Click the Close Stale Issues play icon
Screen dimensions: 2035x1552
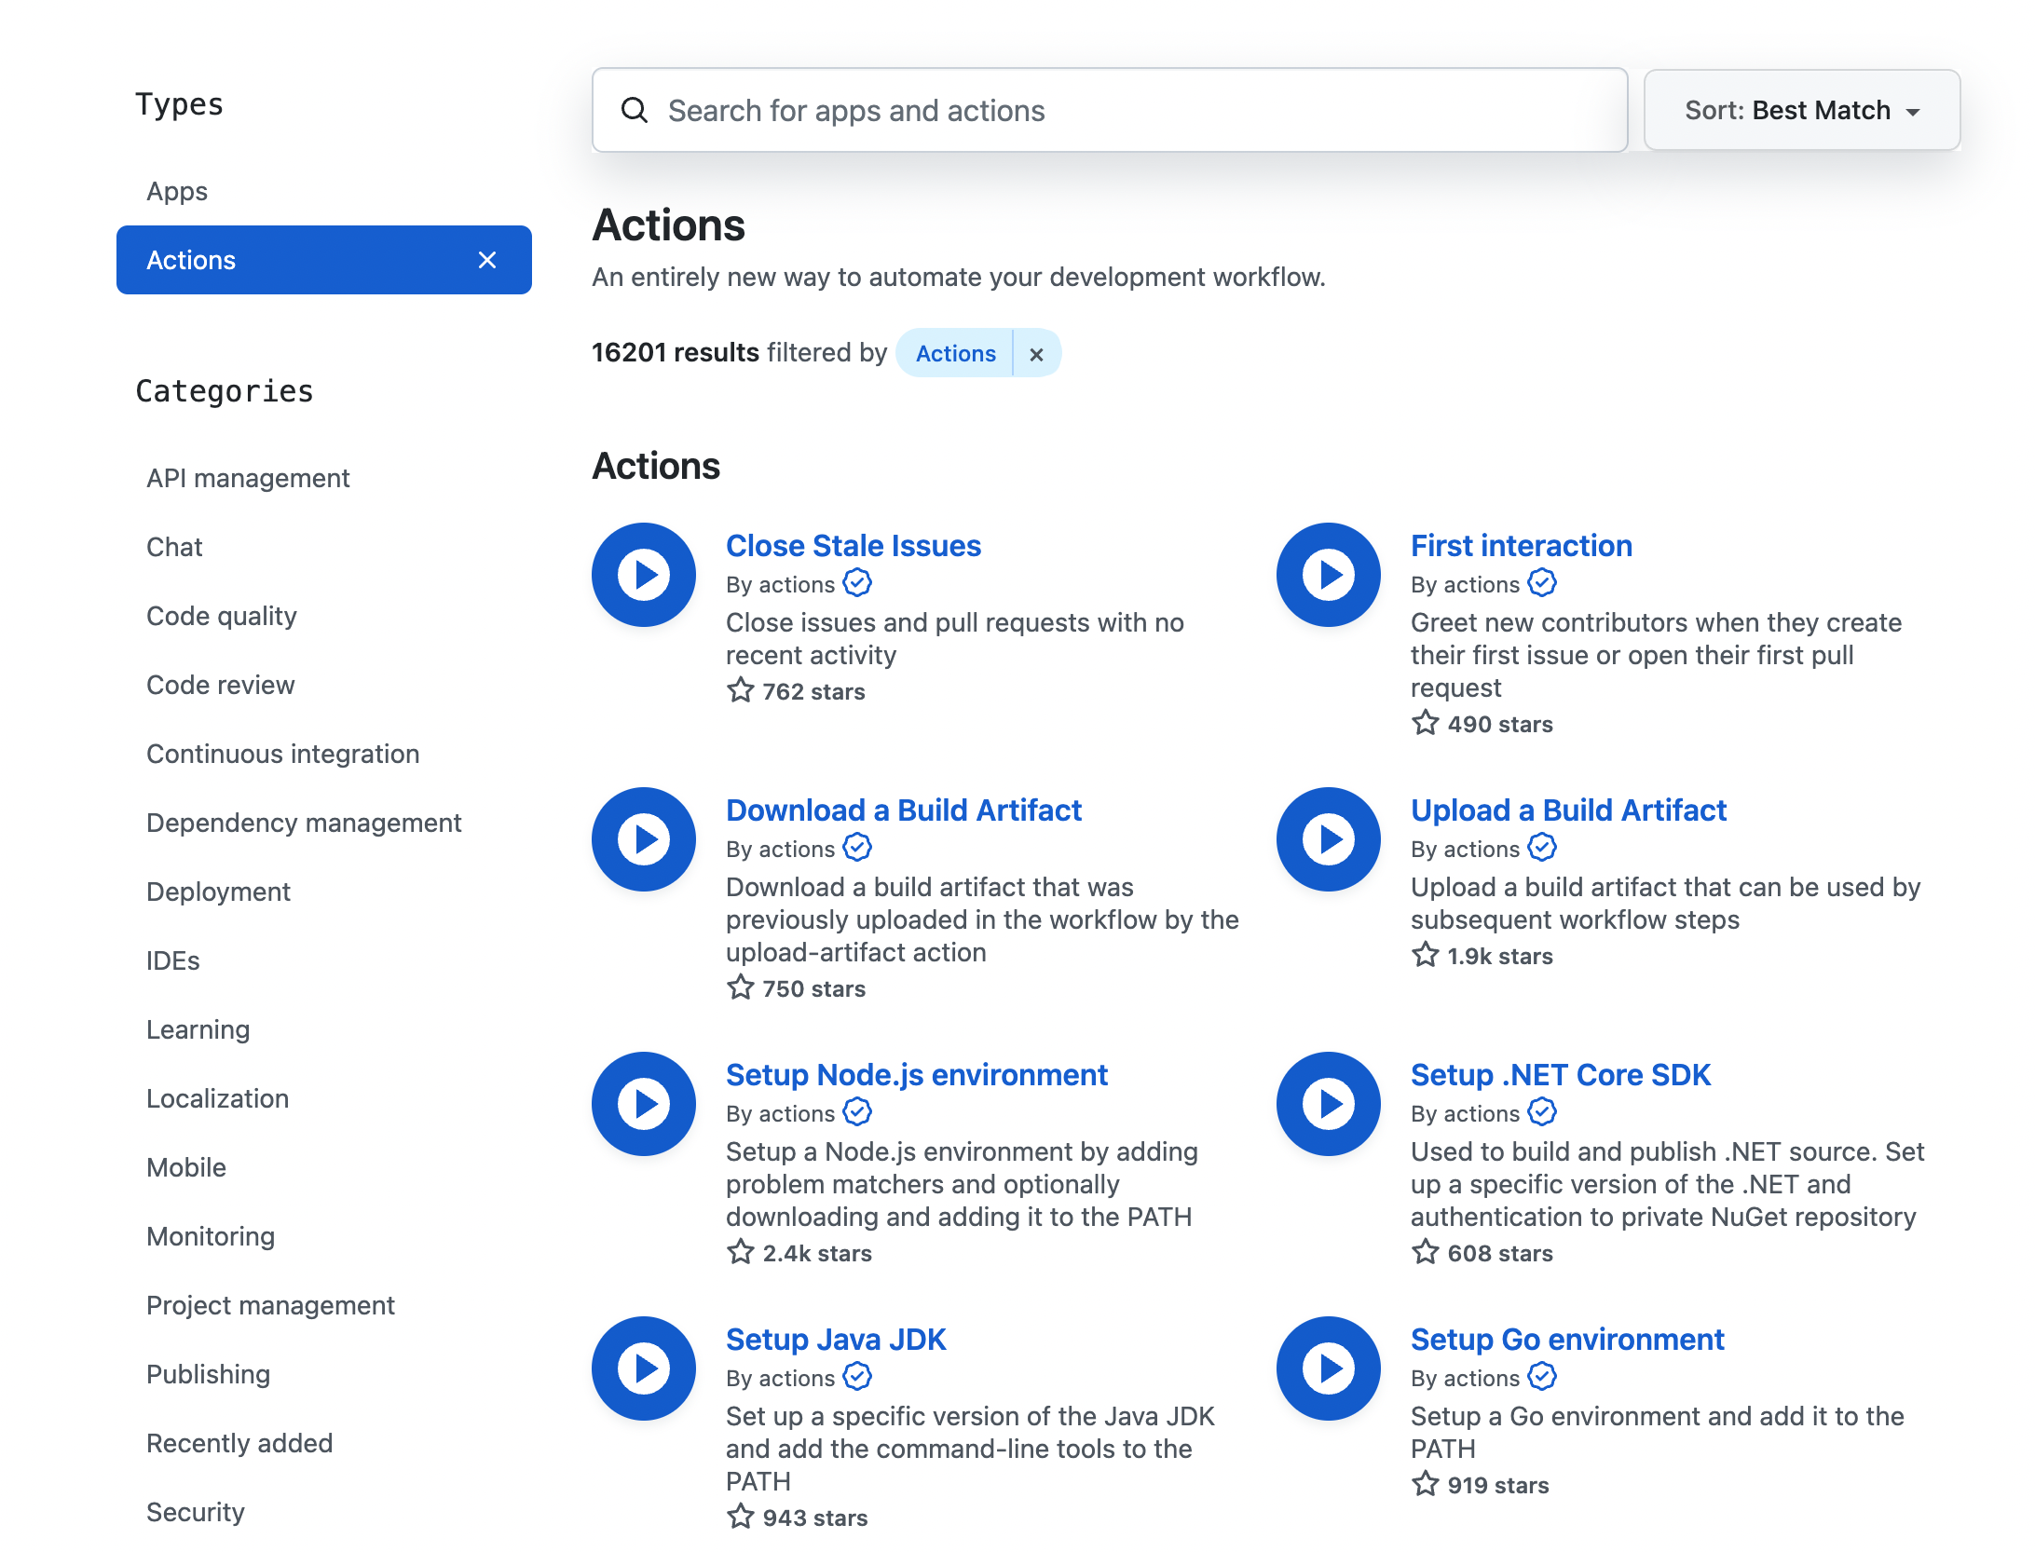(643, 575)
